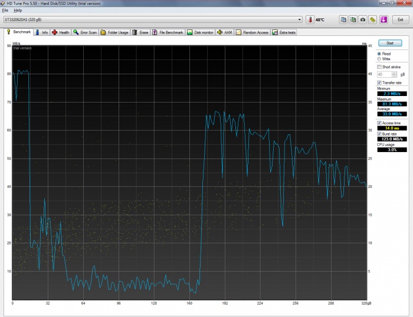Click the thermometer temperature icon
The image size is (413, 317).
click(x=310, y=19)
